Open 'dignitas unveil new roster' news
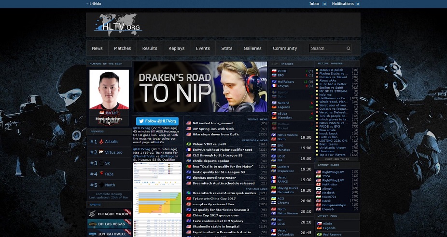The width and height of the screenshot is (447, 237). point(214,178)
